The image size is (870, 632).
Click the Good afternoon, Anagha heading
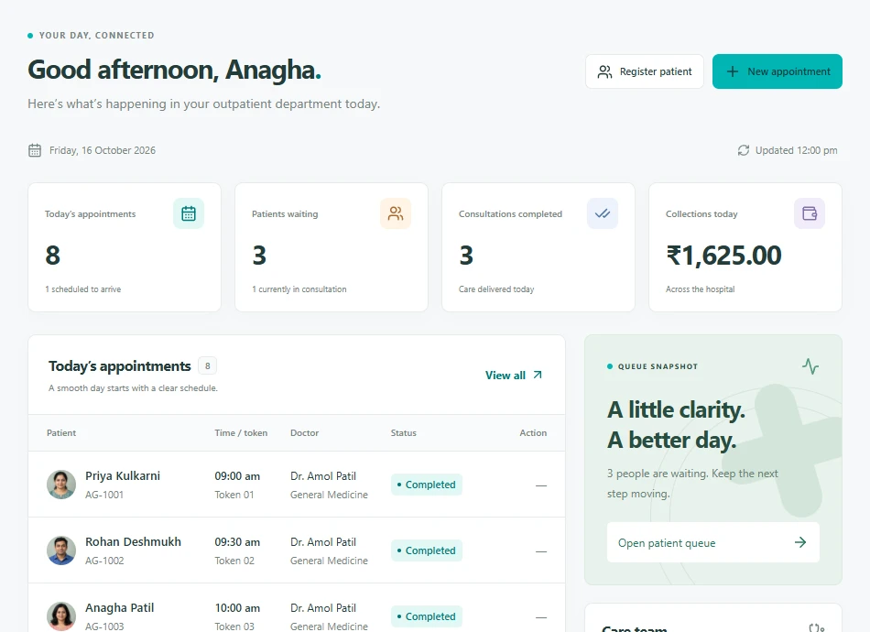point(174,70)
